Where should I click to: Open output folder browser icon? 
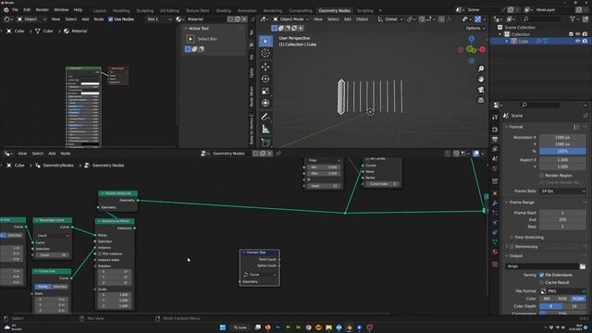click(583, 266)
